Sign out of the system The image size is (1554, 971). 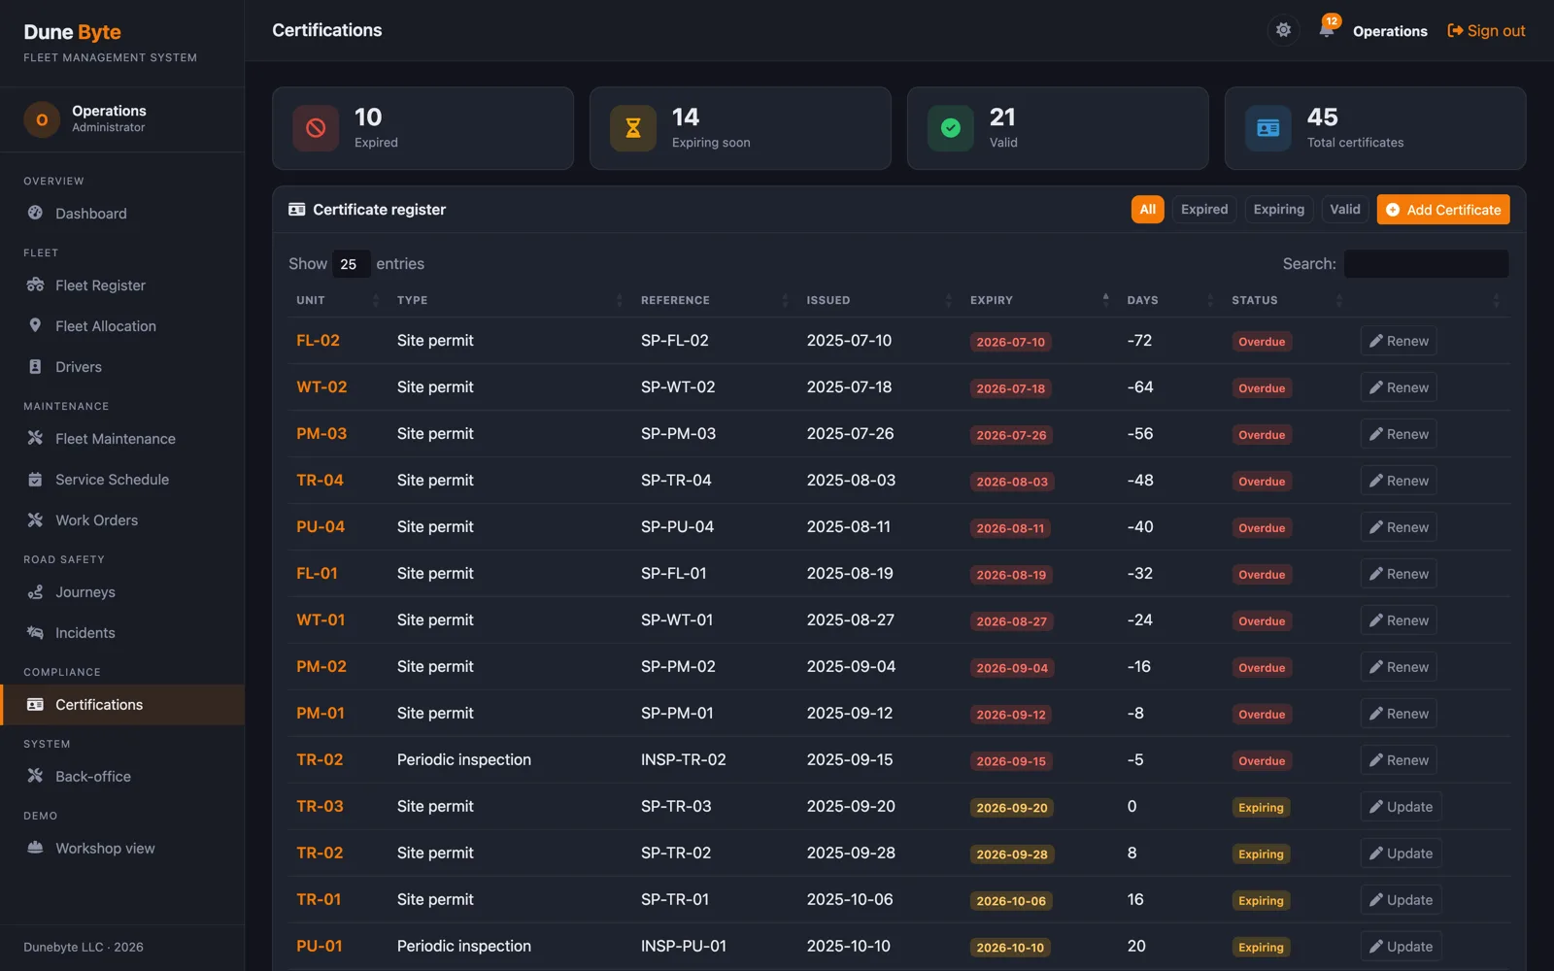click(x=1486, y=31)
